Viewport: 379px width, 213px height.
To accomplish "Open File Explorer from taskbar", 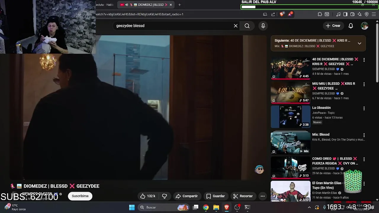I will click(216, 207).
